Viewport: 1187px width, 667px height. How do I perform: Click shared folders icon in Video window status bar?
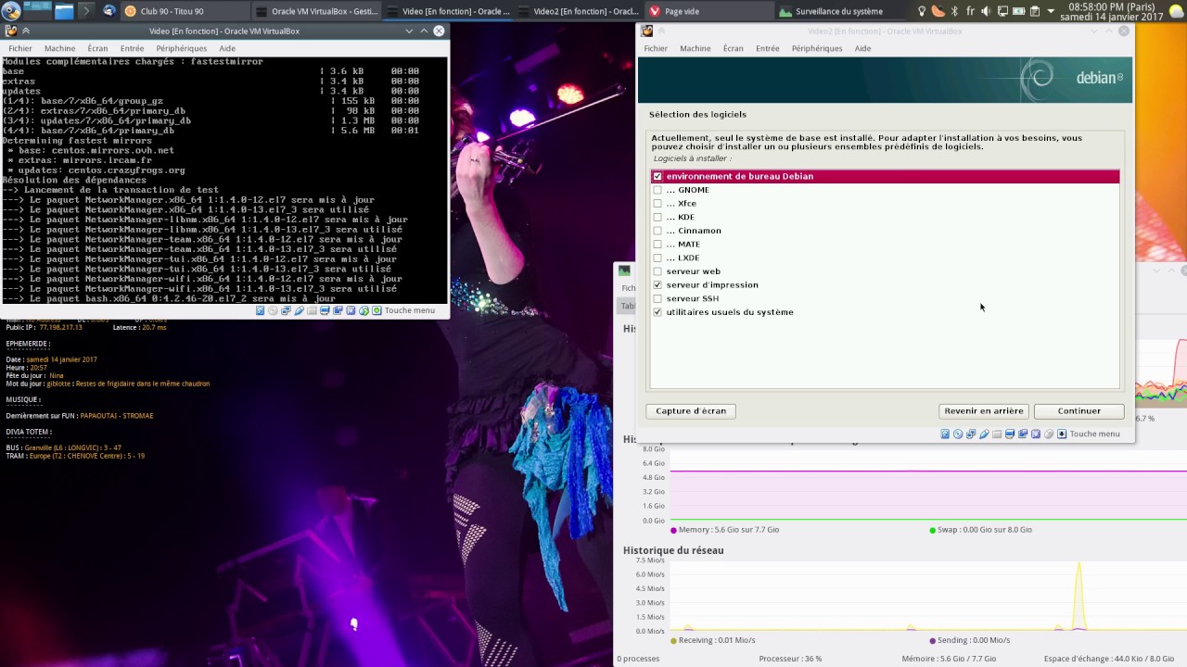(312, 310)
